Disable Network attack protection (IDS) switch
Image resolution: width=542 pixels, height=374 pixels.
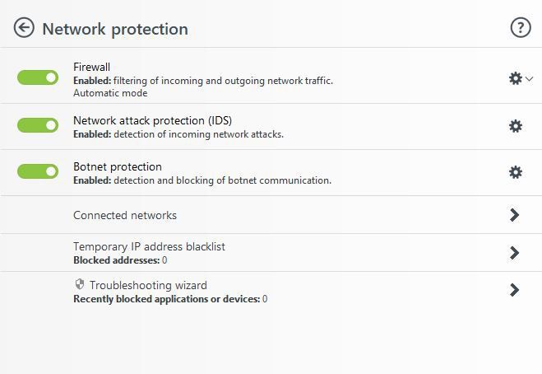click(38, 125)
